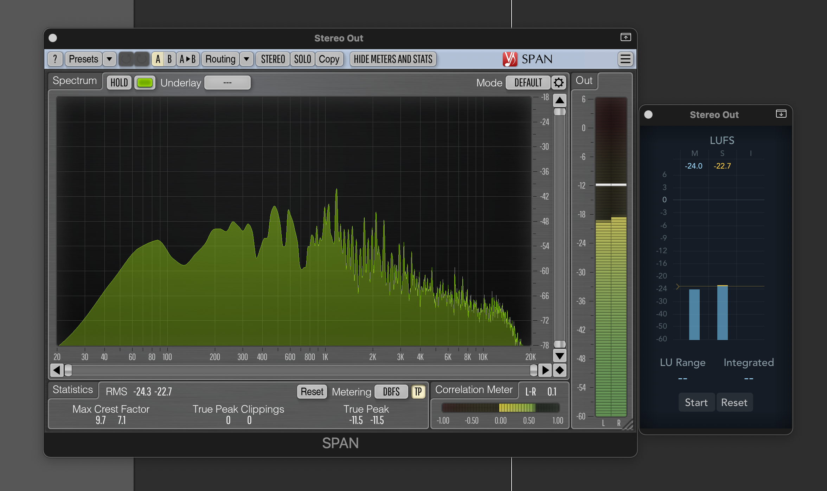Select the A preset slot
Screen dimensions: 827x491
coord(158,59)
